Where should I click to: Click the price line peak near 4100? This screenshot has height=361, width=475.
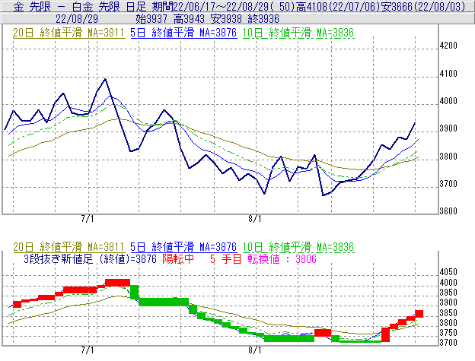tap(105, 79)
